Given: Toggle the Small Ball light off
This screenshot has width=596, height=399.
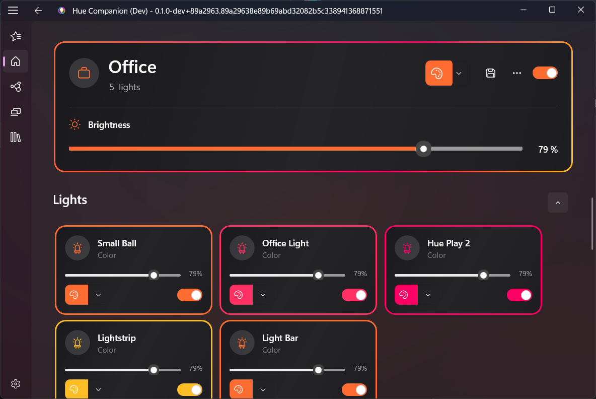Looking at the screenshot, I should (190, 295).
